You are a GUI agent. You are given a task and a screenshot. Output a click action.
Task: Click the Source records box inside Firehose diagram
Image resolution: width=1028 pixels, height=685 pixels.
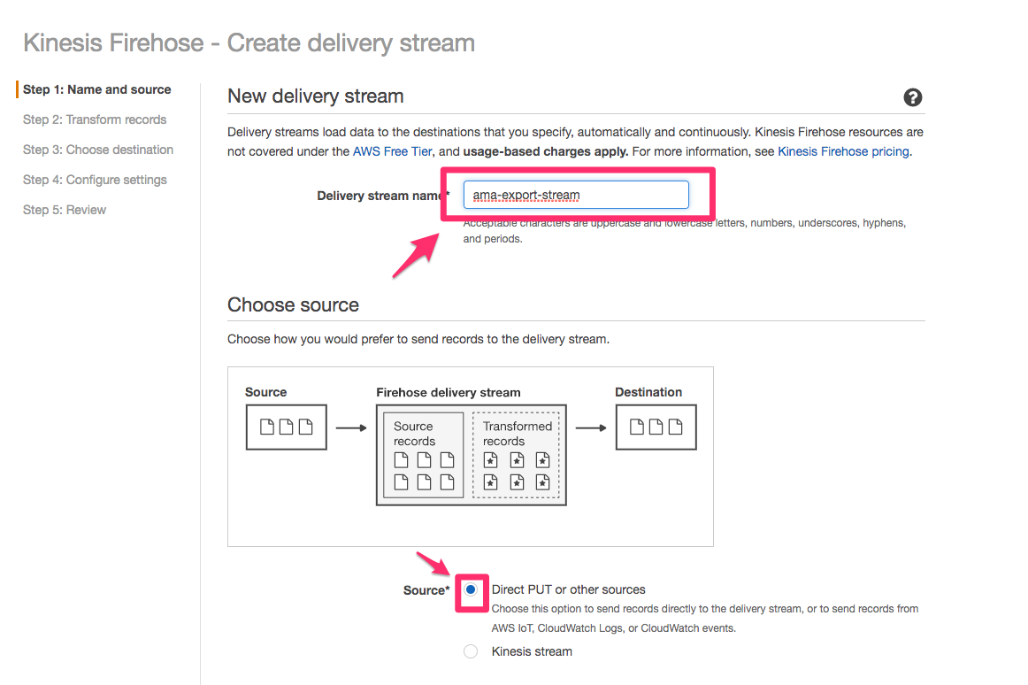421,453
